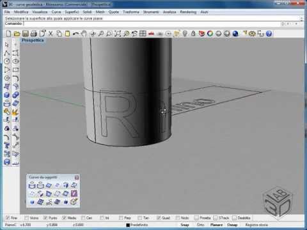
Task: Open Options with the gear icon
Action: 252,34
